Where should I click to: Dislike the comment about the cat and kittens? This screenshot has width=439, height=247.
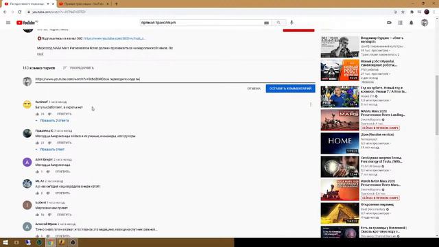coord(48,193)
